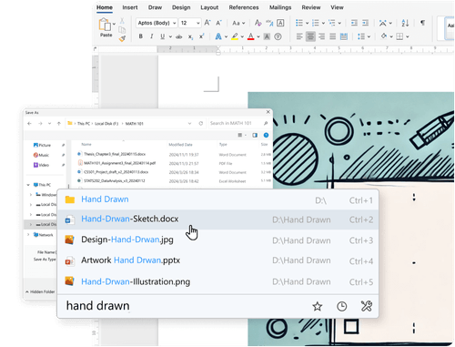Open the Hand Drawn folder result
This screenshot has height=347, width=455.
pos(218,199)
